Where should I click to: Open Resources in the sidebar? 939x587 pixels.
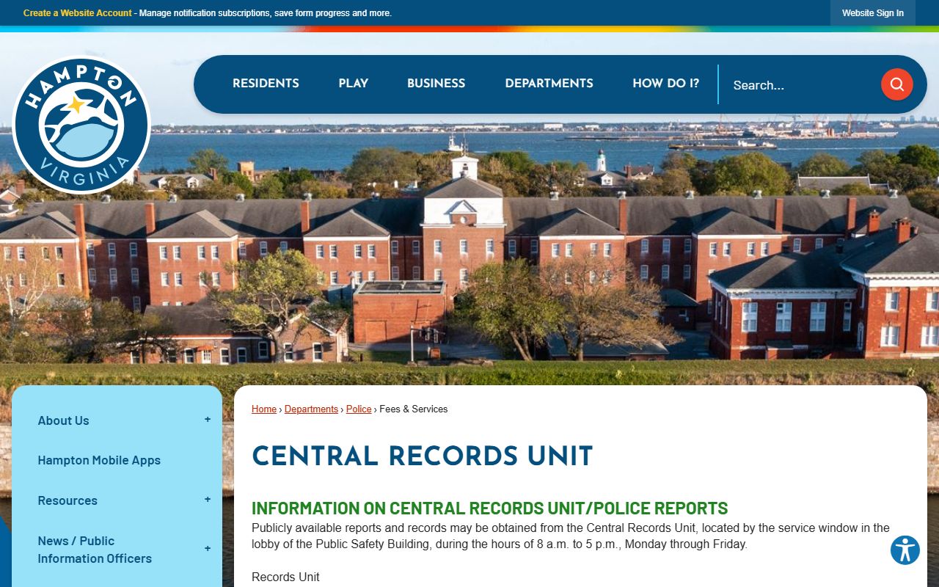tap(67, 500)
